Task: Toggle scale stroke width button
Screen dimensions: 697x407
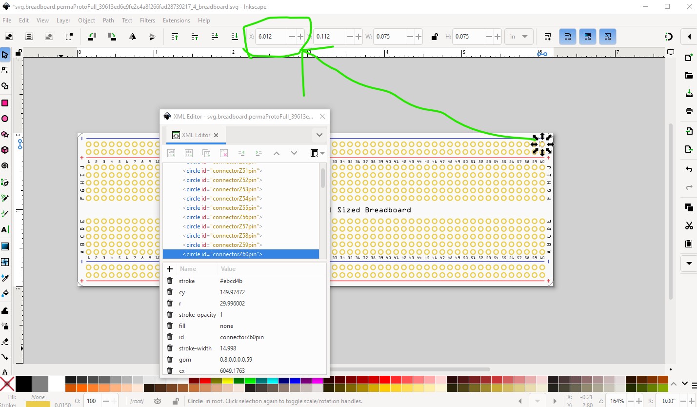Action: (x=548, y=37)
